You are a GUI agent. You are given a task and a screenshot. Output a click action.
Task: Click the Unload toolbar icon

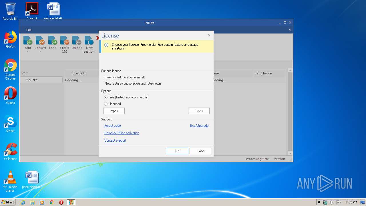(x=77, y=42)
